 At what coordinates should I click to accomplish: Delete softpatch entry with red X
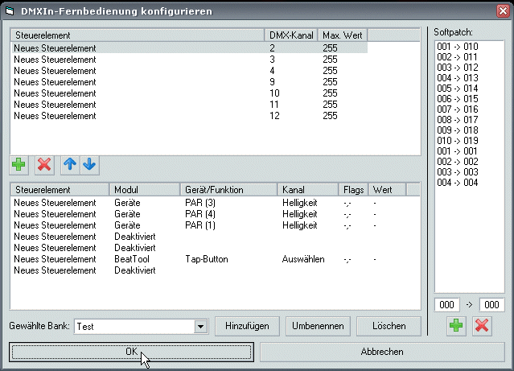click(481, 326)
